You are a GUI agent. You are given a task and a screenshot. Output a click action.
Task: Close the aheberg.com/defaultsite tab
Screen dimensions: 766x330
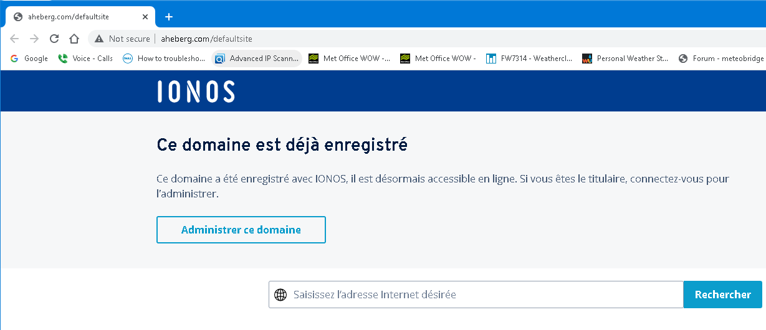(x=145, y=17)
